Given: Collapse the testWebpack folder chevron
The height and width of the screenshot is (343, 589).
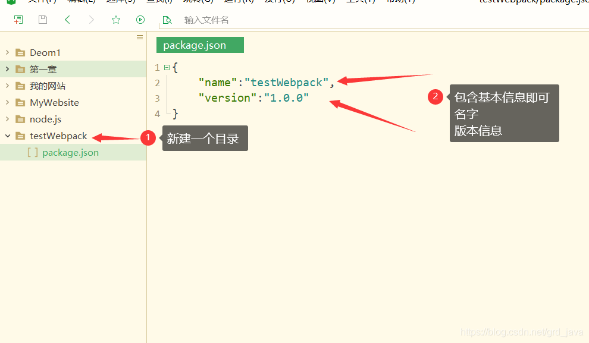Looking at the screenshot, I should (x=8, y=136).
